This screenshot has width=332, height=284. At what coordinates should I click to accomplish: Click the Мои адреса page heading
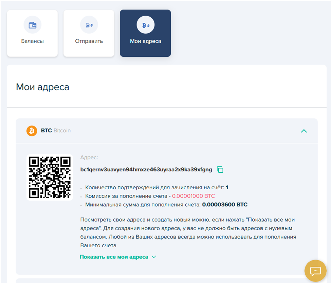click(42, 87)
